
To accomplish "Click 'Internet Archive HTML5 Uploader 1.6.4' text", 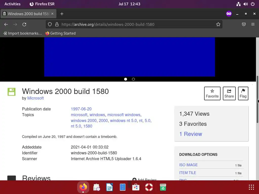I will tap(106, 159).
